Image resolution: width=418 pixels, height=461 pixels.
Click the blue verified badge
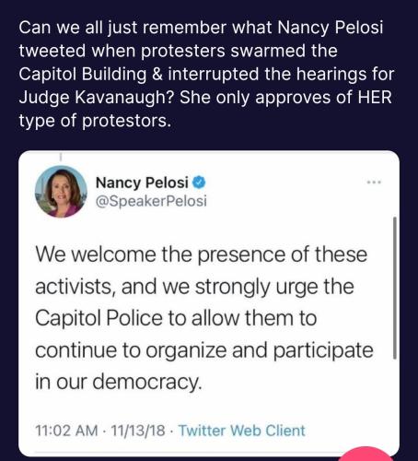(x=199, y=183)
